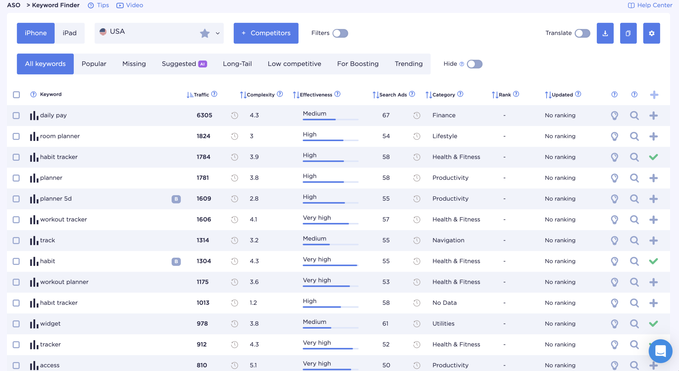Click the help icon next to Hide
The width and height of the screenshot is (679, 371).
pyautogui.click(x=462, y=64)
